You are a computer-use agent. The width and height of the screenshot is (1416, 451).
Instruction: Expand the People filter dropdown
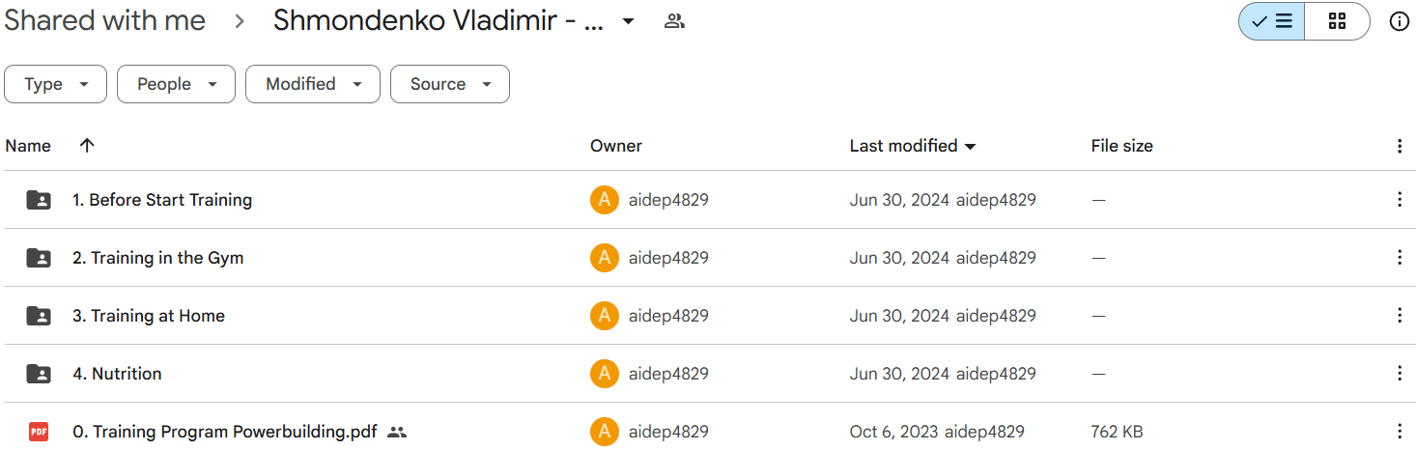click(176, 84)
